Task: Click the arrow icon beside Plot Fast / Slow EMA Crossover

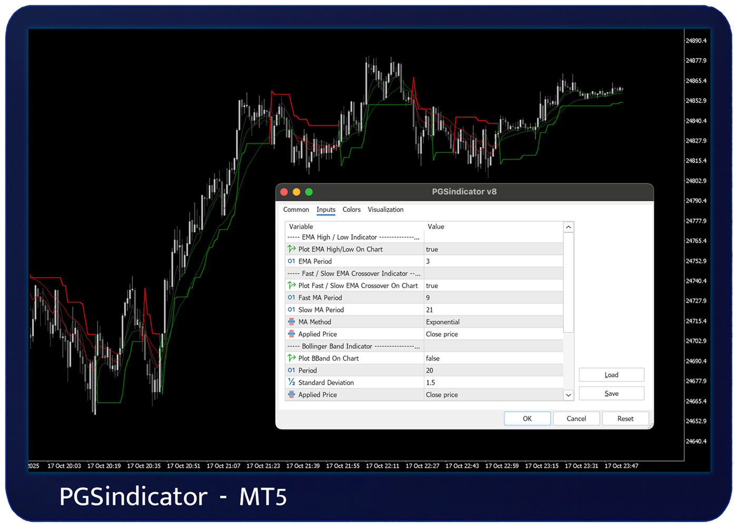Action: pyautogui.click(x=292, y=285)
